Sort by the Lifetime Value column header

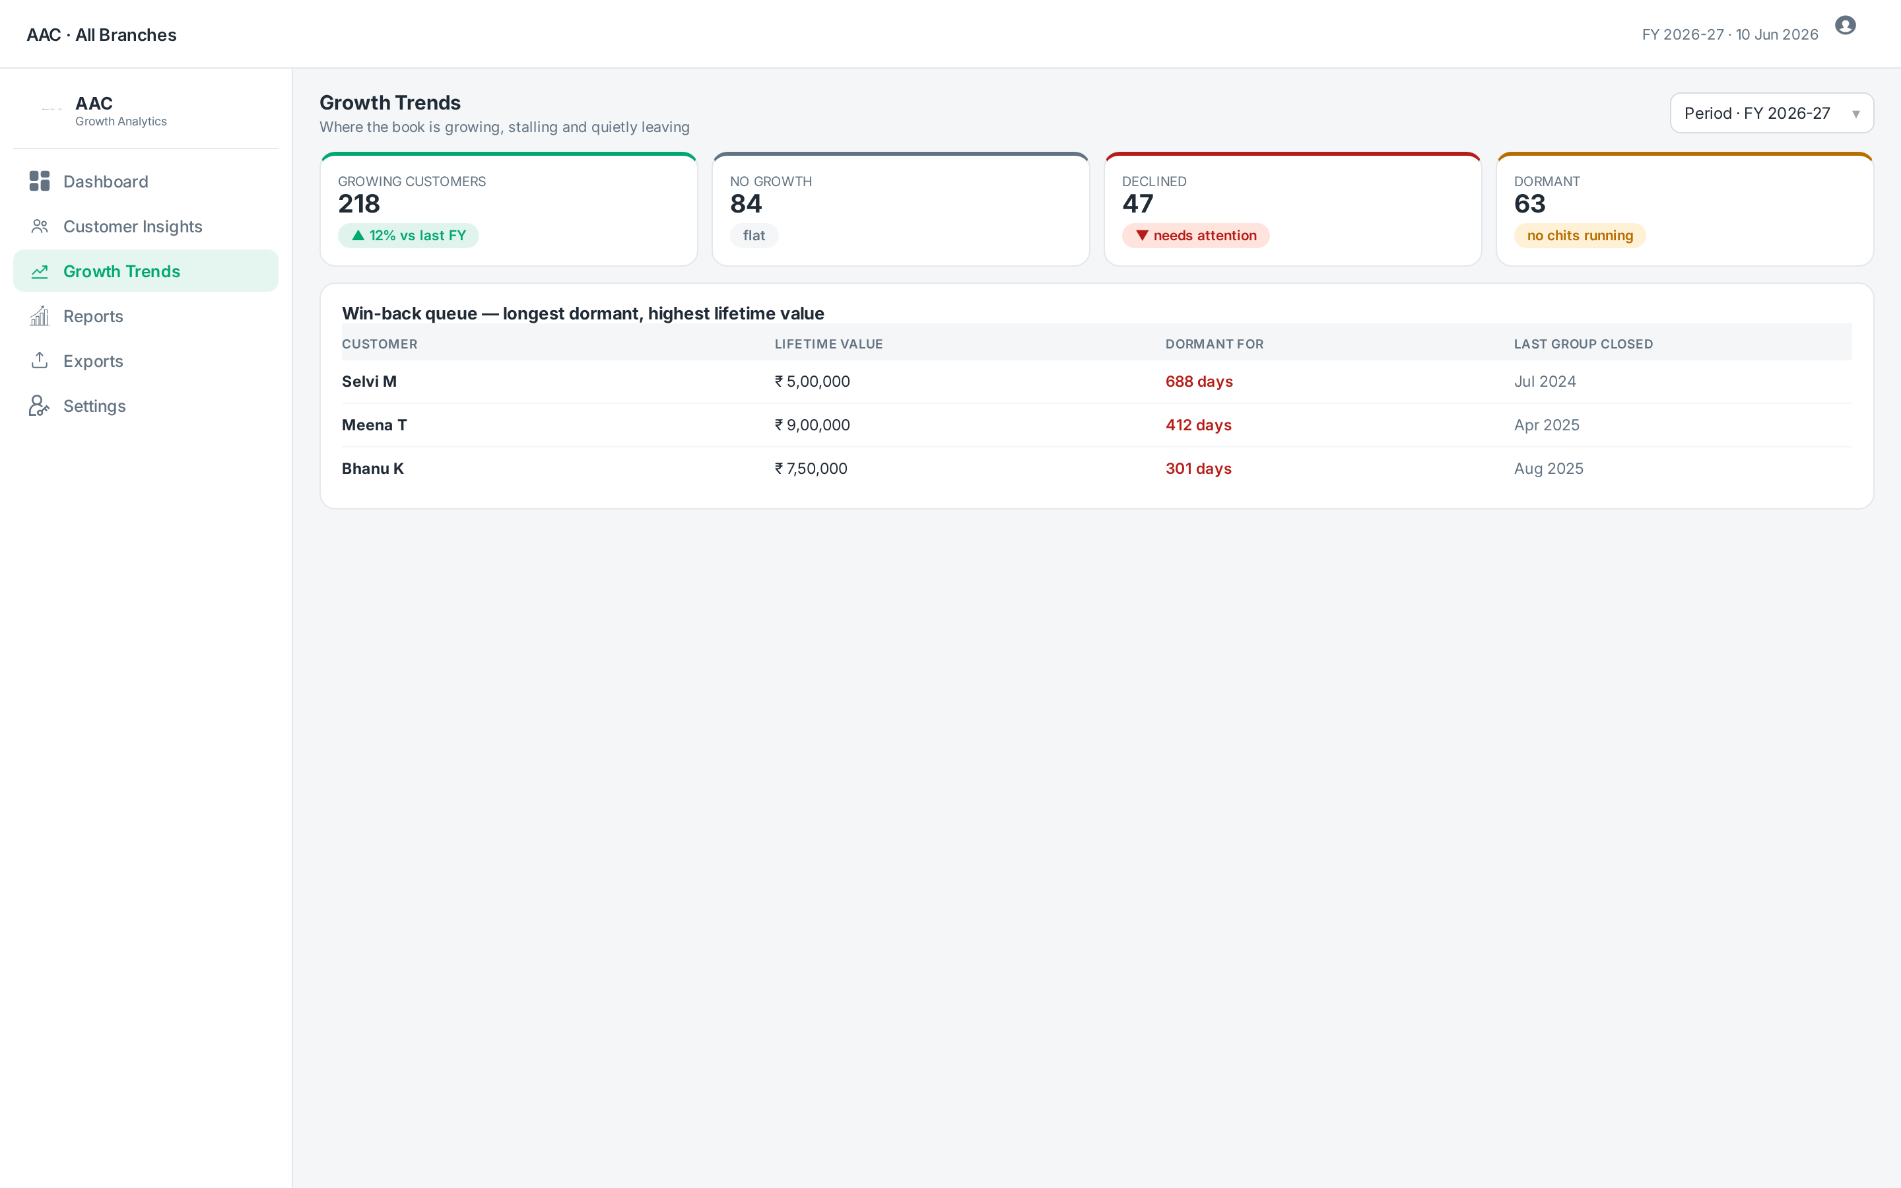click(829, 344)
